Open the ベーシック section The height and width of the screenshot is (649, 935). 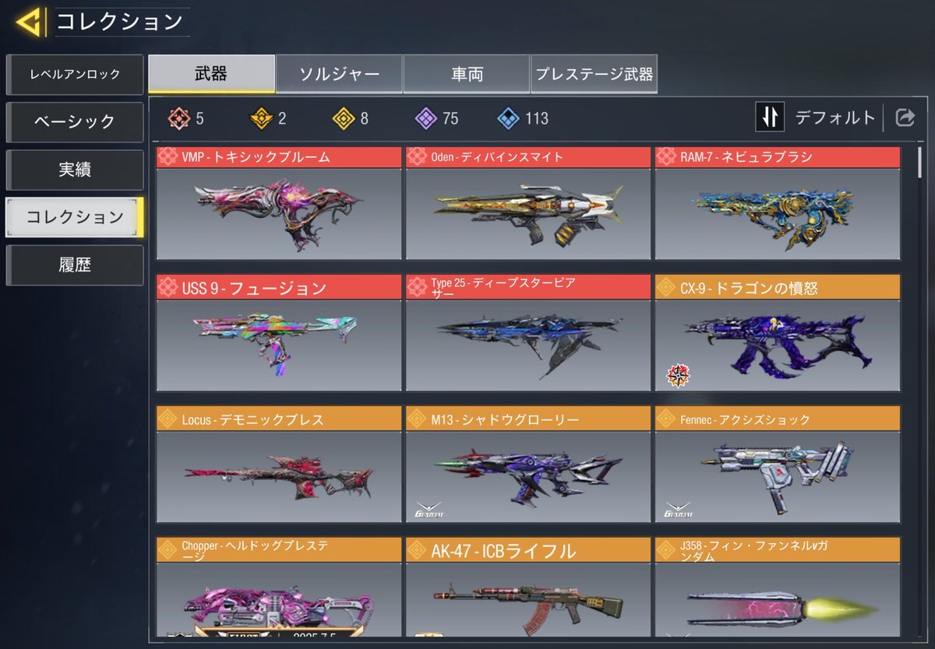coord(75,121)
